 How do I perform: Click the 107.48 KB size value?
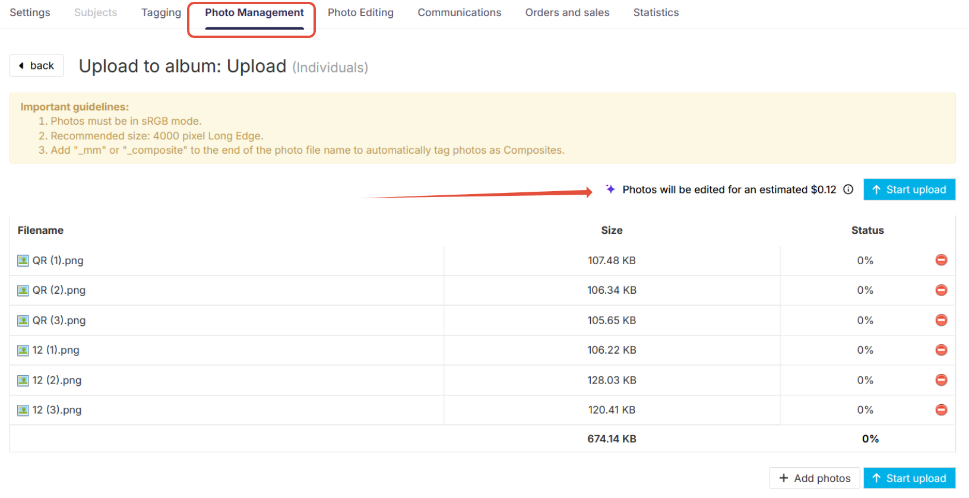click(x=612, y=261)
